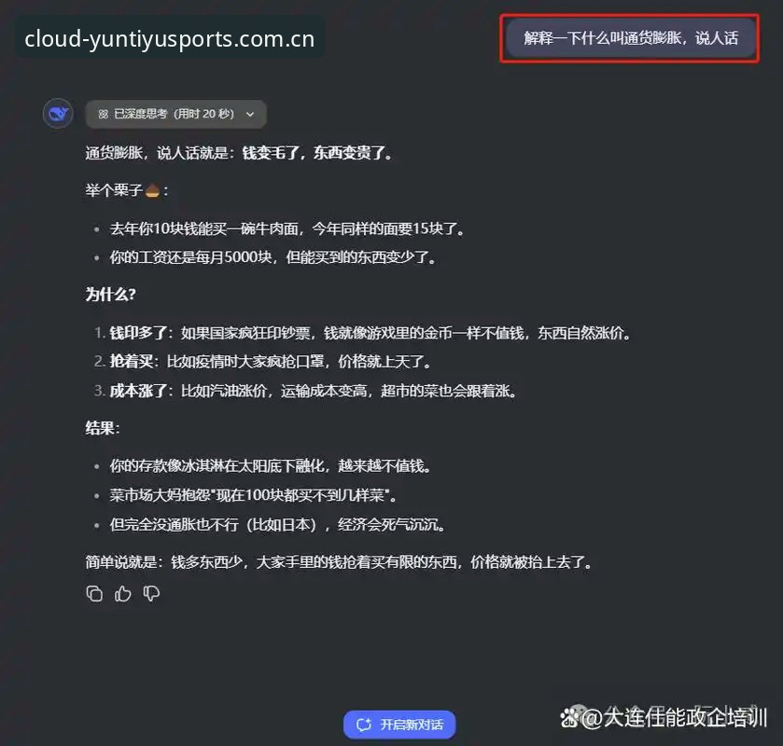The image size is (783, 746).
Task: Click the bullet about 10块钱能买一碗牛肉面
Action: [x=287, y=229]
